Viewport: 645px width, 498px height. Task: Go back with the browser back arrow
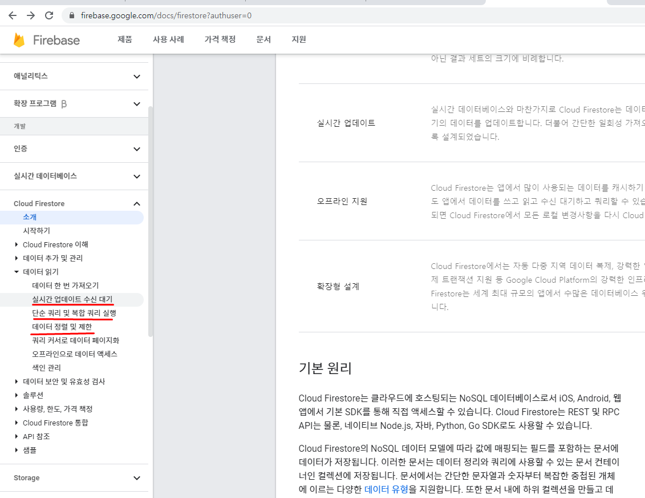[13, 15]
